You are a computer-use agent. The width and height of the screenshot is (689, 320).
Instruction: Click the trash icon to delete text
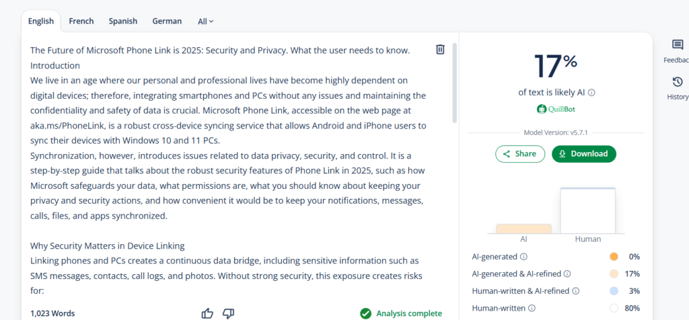click(x=440, y=49)
